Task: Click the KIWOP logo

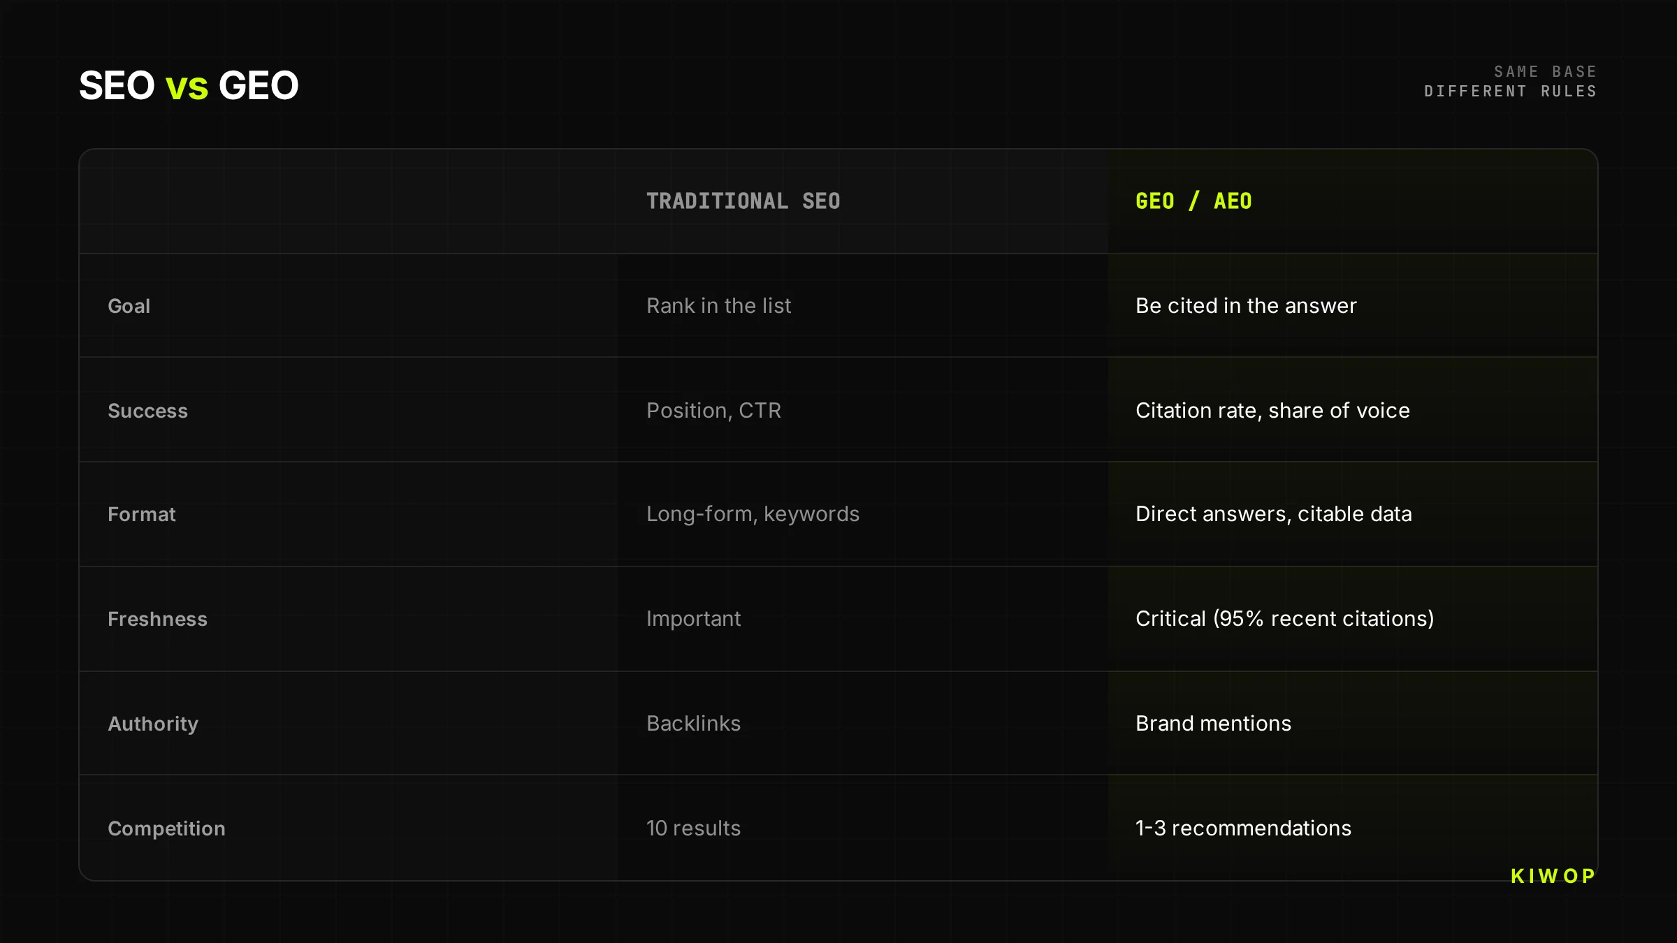Action: 1553,876
